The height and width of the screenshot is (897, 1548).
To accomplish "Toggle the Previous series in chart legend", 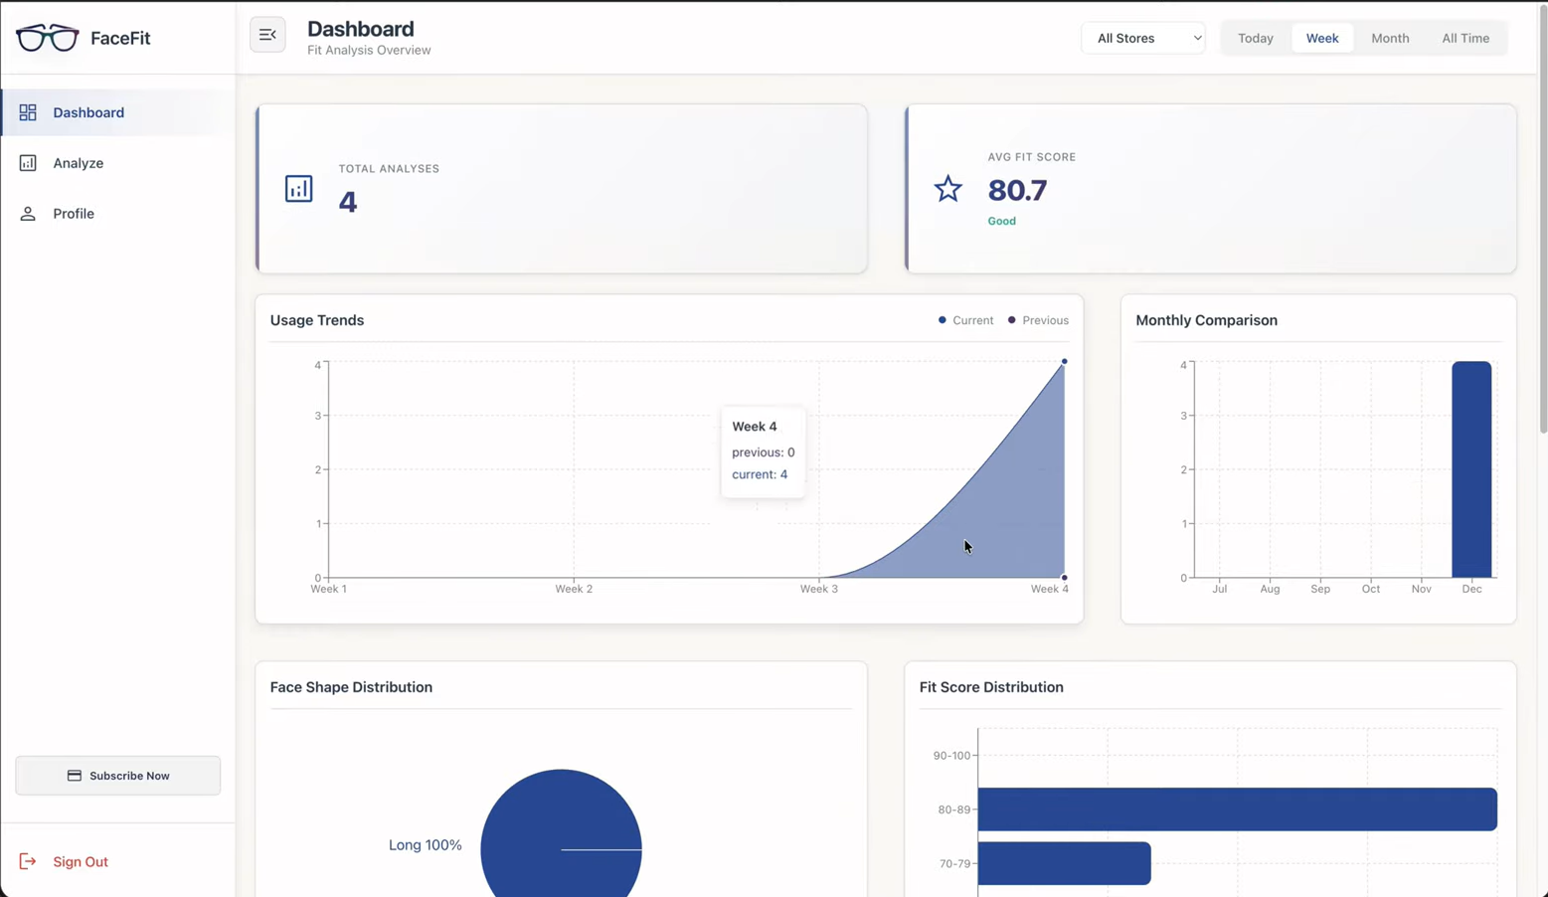I will click(x=1038, y=320).
